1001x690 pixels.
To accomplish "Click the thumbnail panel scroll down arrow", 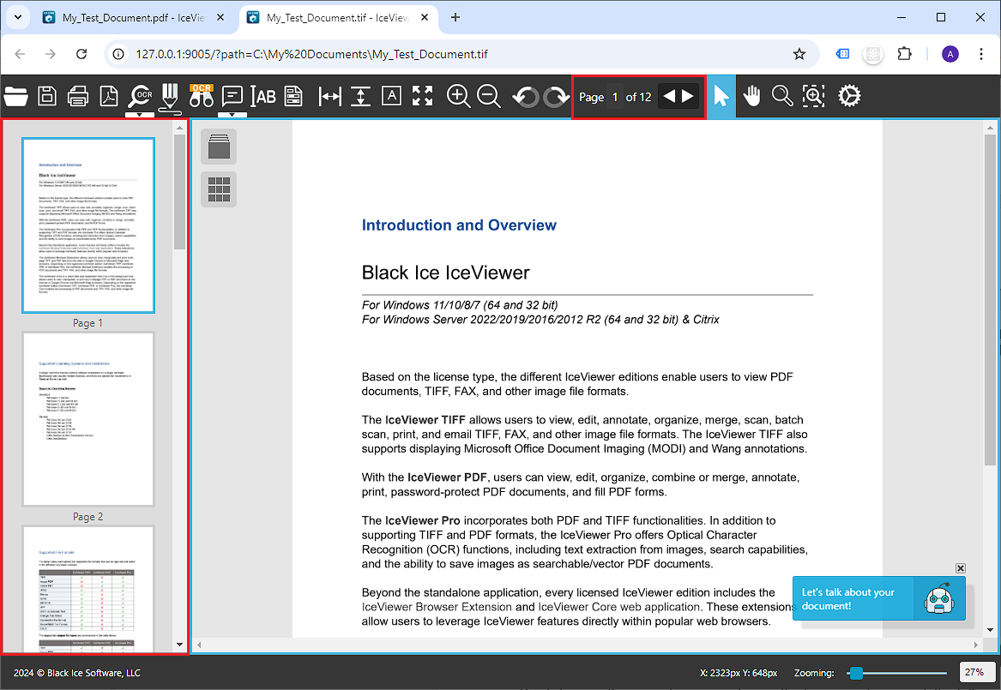I will [x=179, y=645].
